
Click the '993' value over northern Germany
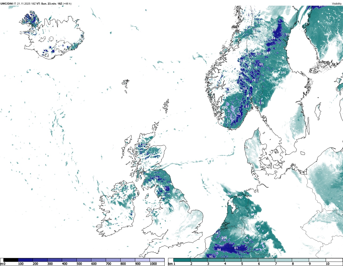point(254,205)
